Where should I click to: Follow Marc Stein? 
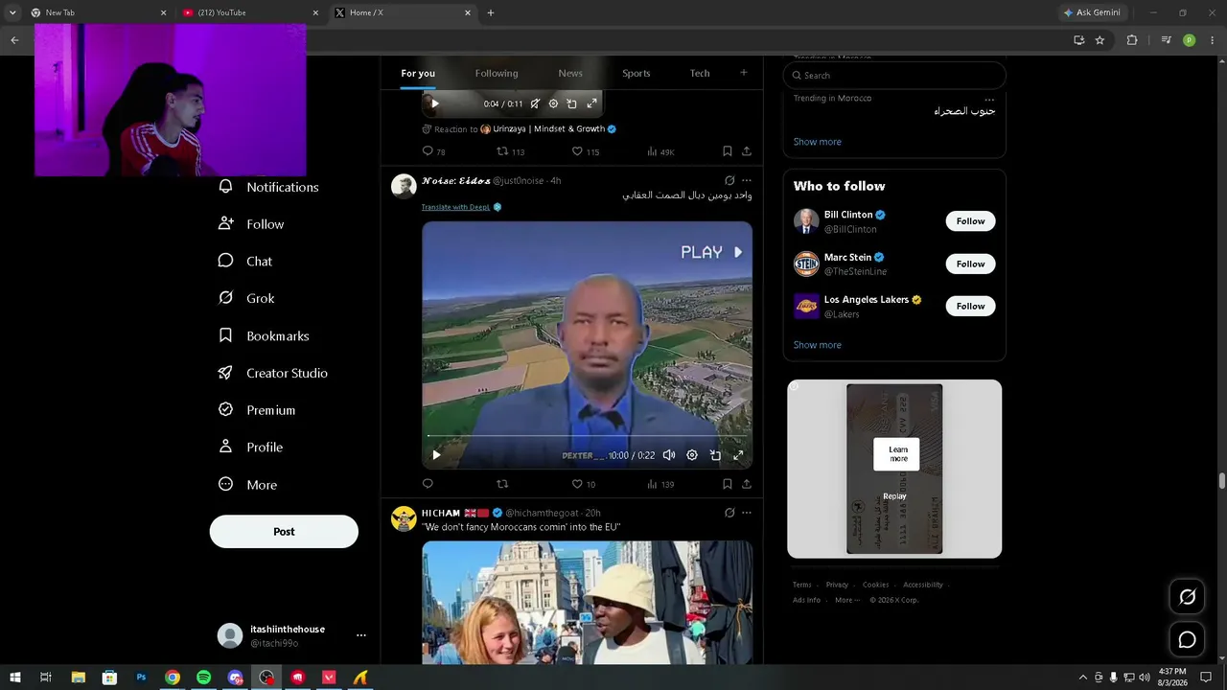click(x=970, y=264)
